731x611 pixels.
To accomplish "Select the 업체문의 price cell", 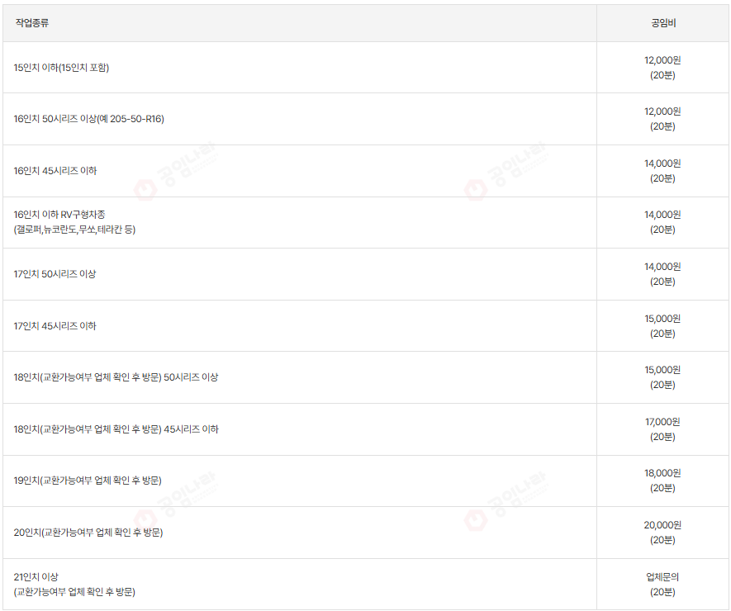I will (x=662, y=577).
